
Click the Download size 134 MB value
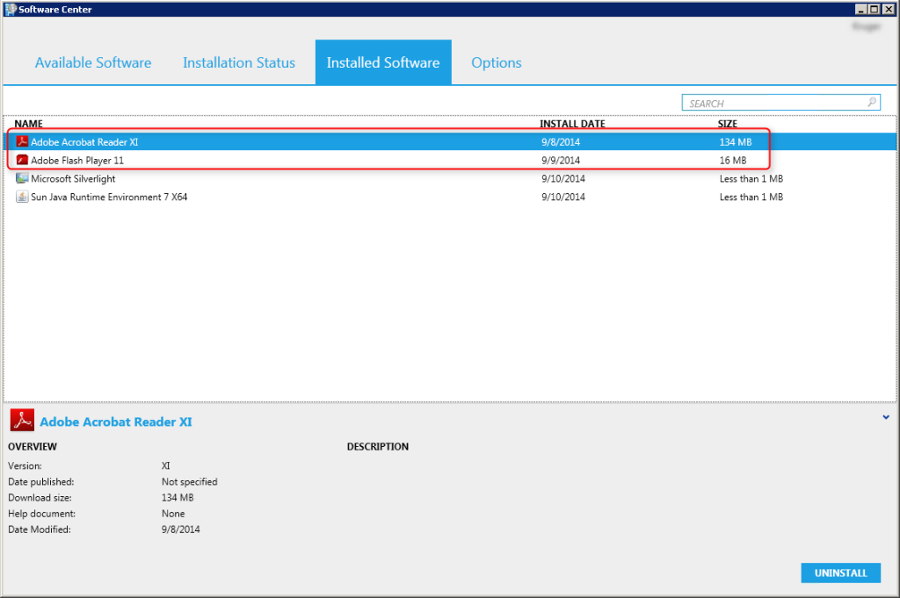coord(178,498)
